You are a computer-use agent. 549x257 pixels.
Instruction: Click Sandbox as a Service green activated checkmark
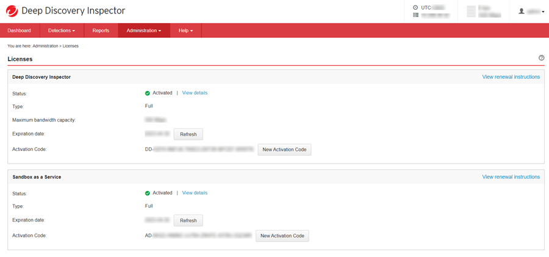point(148,194)
